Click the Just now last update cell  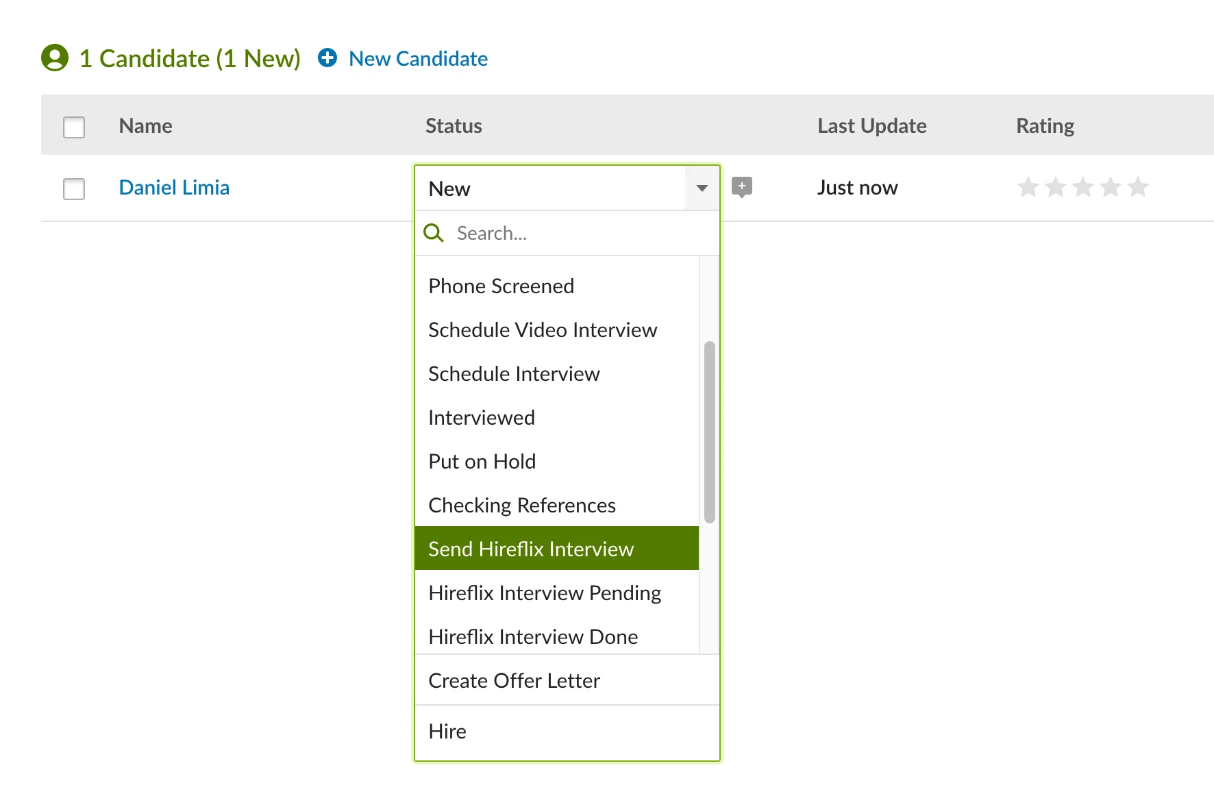pos(857,188)
